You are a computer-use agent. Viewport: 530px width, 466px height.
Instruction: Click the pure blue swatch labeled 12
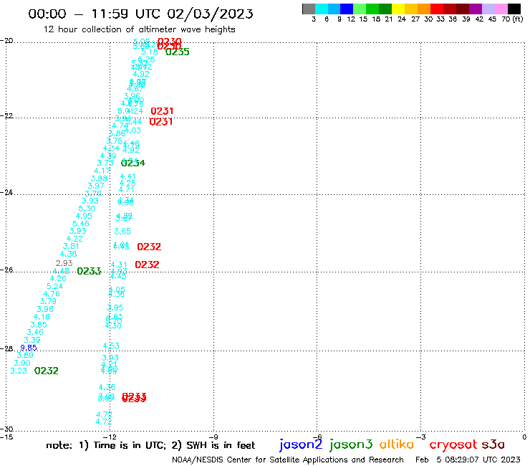pyautogui.click(x=347, y=9)
